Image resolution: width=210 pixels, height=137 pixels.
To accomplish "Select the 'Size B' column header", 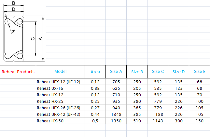I will click(x=137, y=72).
